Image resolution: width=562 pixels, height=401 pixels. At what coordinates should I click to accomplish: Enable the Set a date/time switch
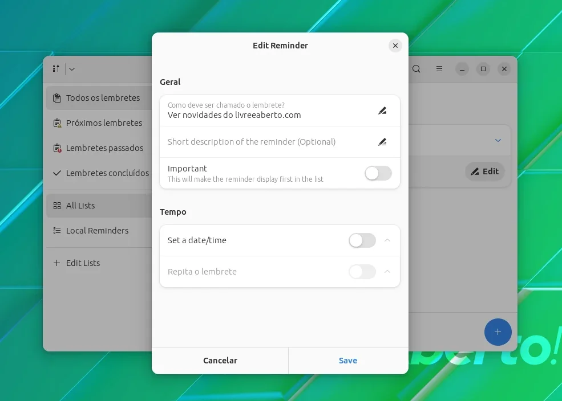[x=362, y=240]
